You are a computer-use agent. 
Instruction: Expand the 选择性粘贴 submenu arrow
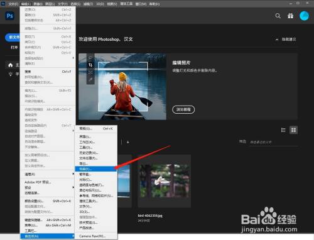[x=73, y=58]
